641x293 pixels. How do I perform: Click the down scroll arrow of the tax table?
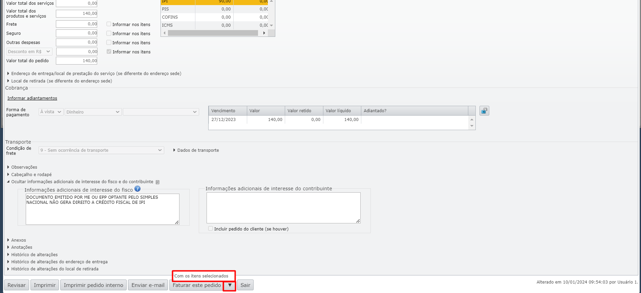(x=271, y=25)
